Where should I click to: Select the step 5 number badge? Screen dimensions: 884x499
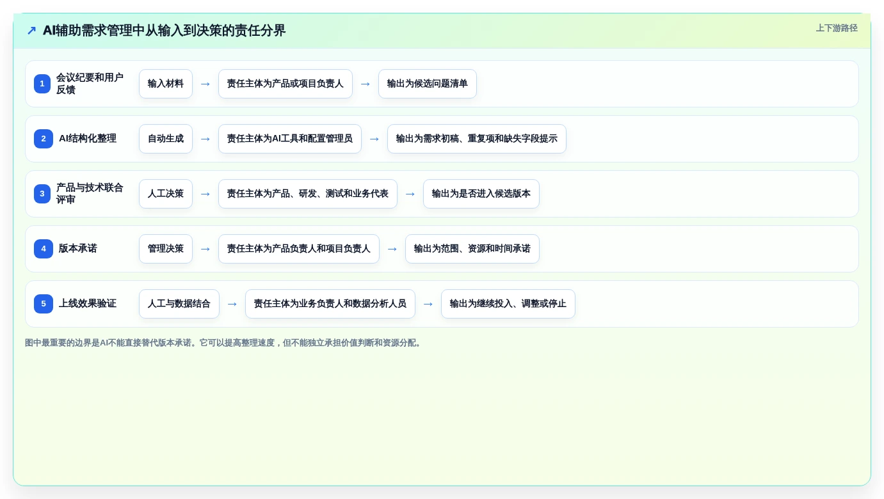pos(44,304)
